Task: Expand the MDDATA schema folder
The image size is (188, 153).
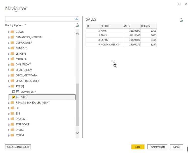Action: [9, 59]
